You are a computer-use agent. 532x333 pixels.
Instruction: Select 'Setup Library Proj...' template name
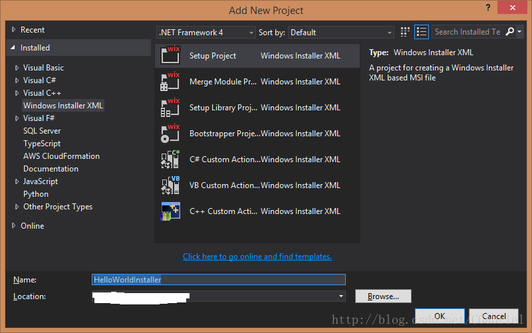coord(223,108)
